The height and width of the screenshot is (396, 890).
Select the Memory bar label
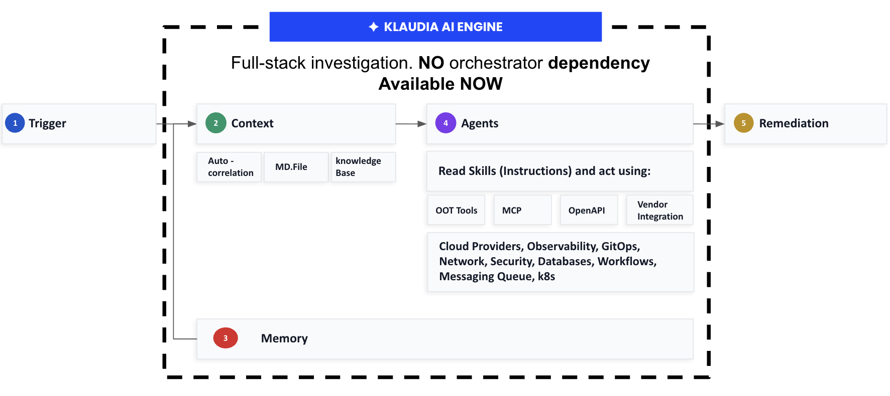click(x=284, y=338)
